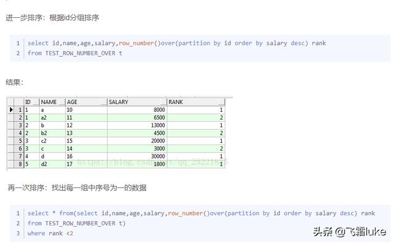Screen dimensions: 393x244
Task: Click the name cell b
Action: tap(52, 125)
